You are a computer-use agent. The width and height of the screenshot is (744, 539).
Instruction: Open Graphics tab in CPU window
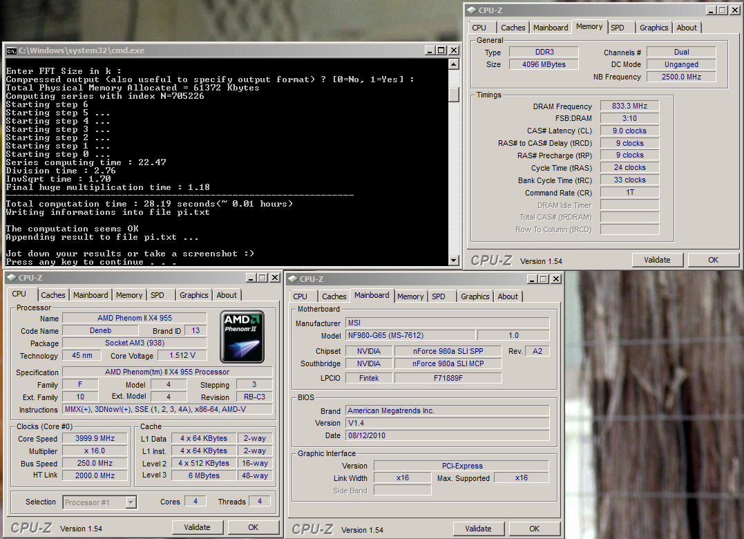pyautogui.click(x=193, y=295)
